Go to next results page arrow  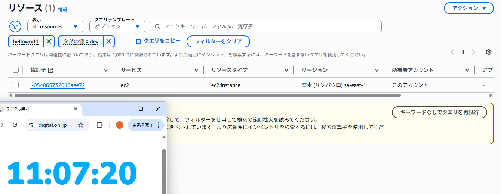click(x=473, y=52)
